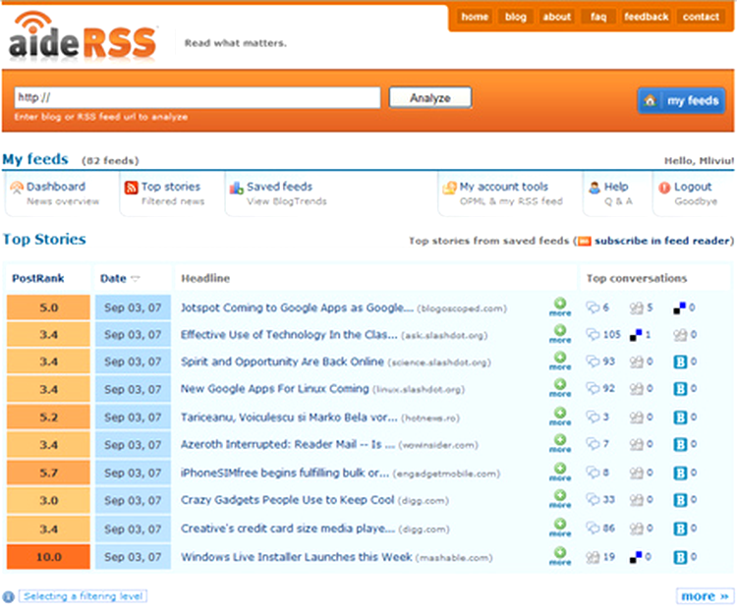Open the about page

[557, 17]
